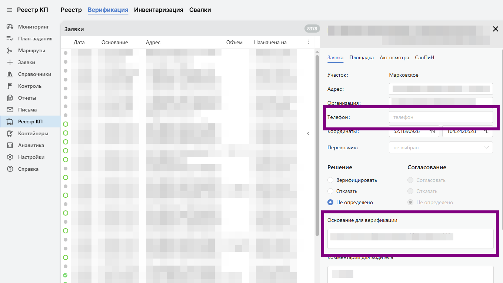Open Письма using the envelope icon

pos(10,110)
